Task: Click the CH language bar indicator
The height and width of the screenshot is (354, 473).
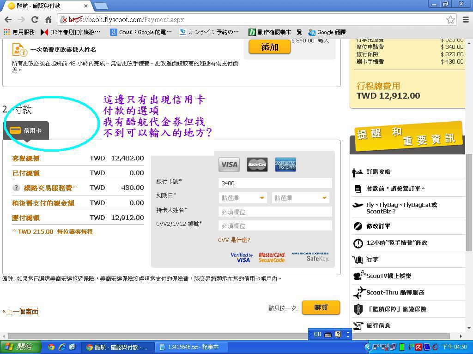Action: coord(317,334)
